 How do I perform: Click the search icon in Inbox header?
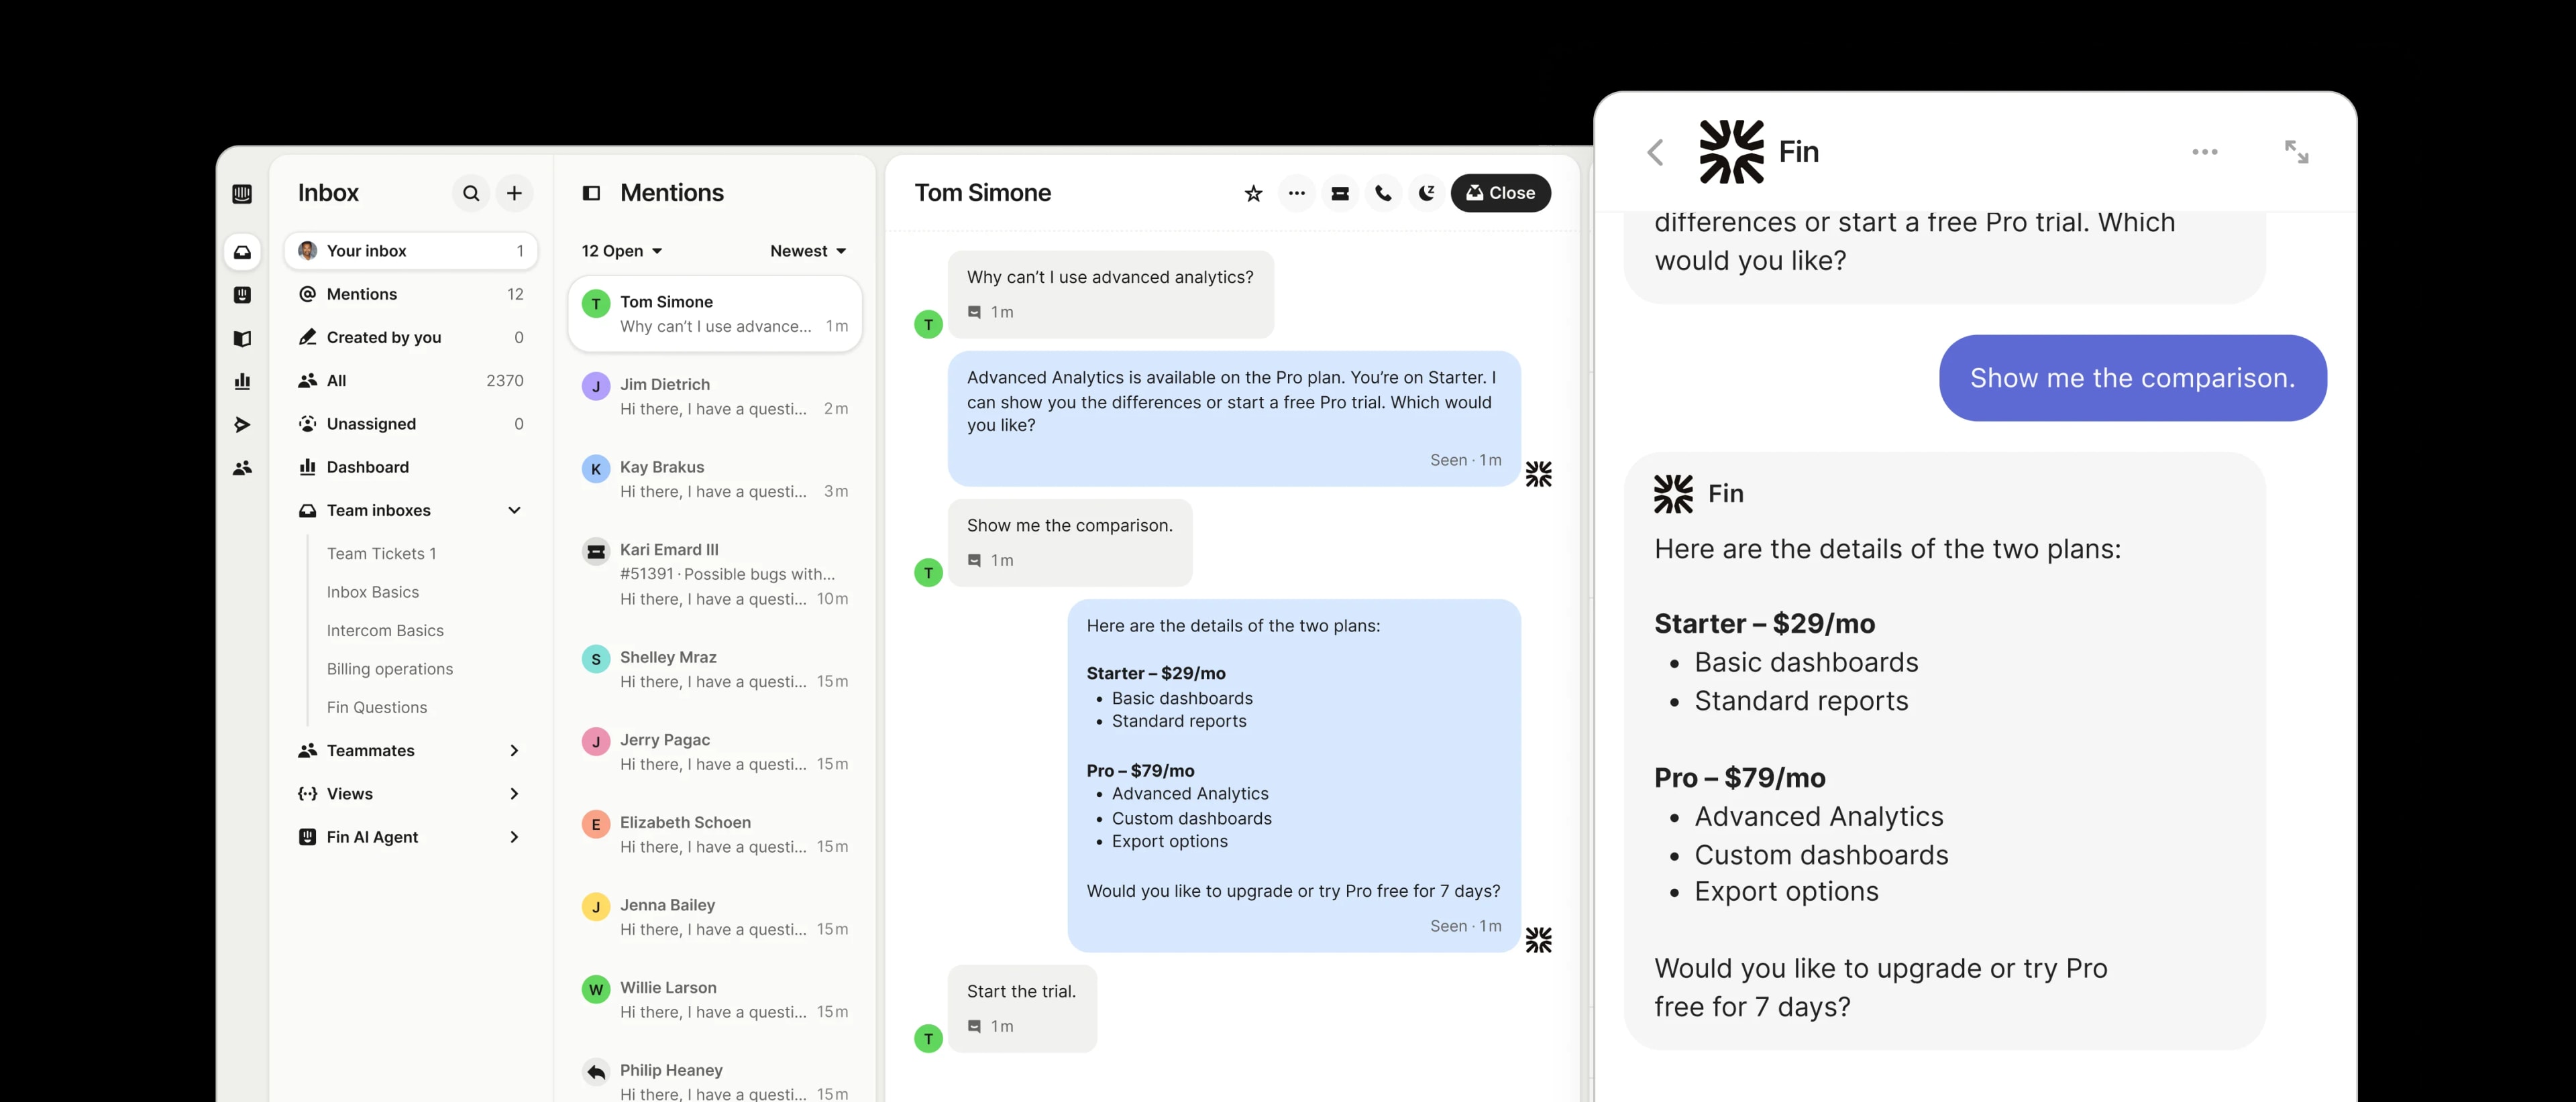[x=471, y=193]
